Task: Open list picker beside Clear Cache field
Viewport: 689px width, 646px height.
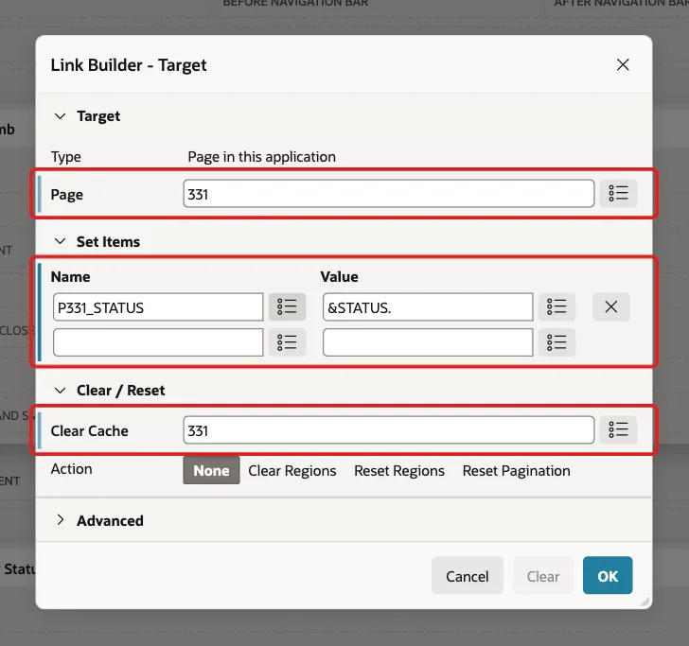Action: [618, 429]
